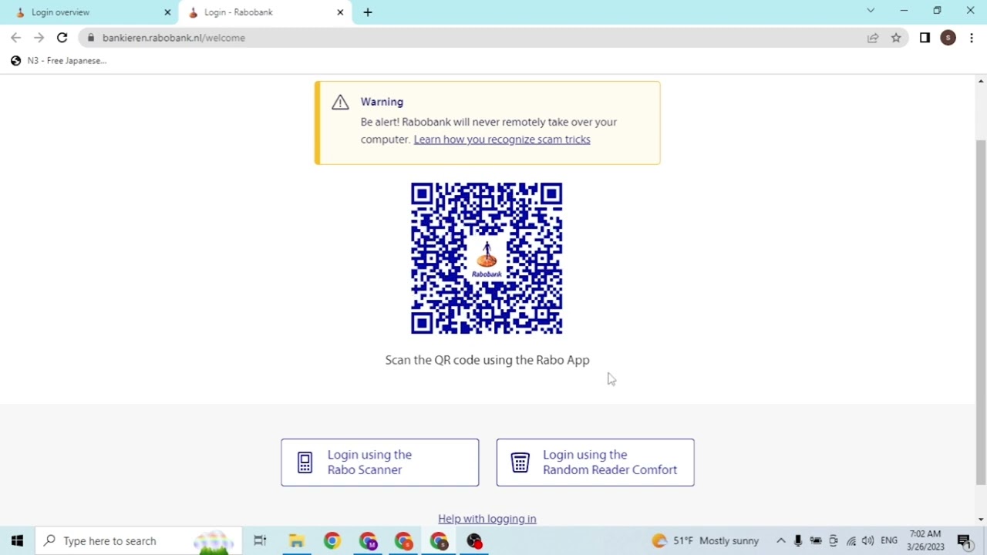Choose Login using the Random Reader Comfort
The image size is (987, 555).
[595, 462]
